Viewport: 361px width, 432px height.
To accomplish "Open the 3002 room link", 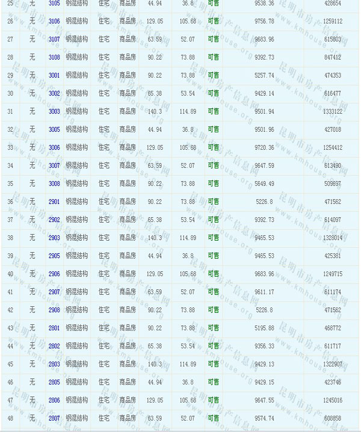I will 54,93.
